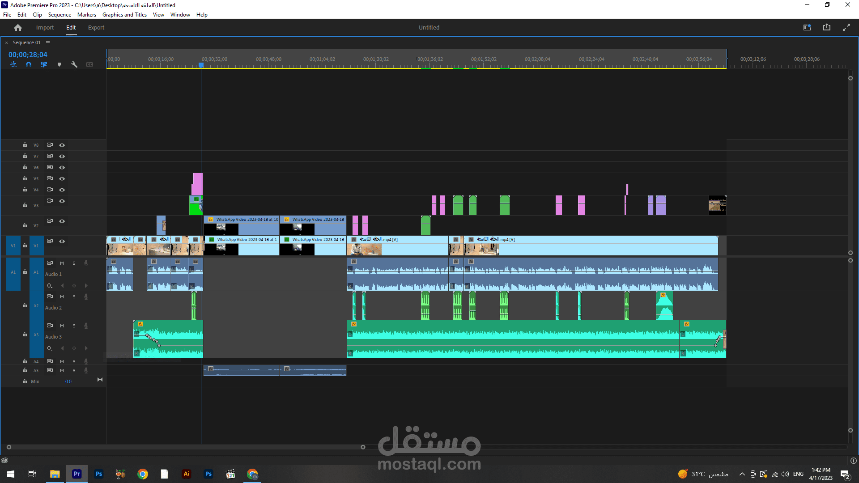Open Quick Export share icon

[x=827, y=28]
